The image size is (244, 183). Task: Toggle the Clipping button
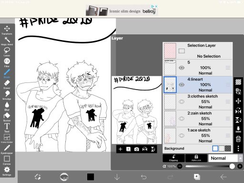click(x=173, y=158)
